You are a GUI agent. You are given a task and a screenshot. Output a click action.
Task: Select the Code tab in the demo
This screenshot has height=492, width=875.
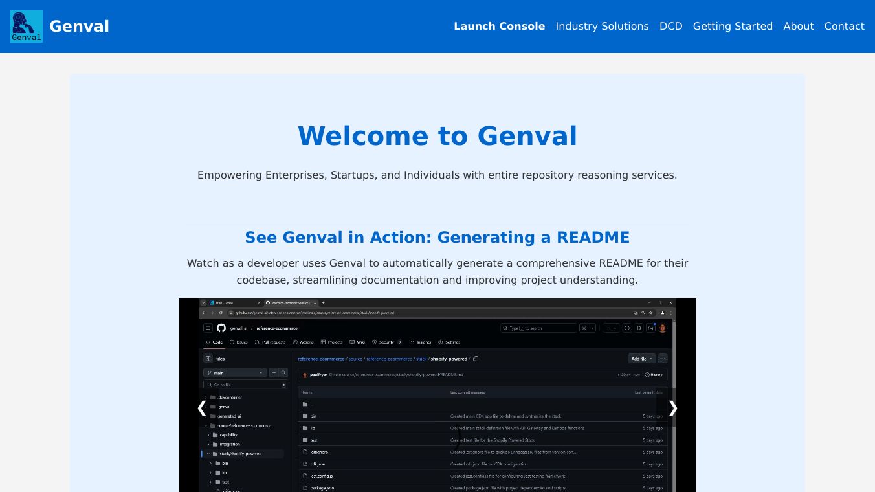click(x=214, y=342)
